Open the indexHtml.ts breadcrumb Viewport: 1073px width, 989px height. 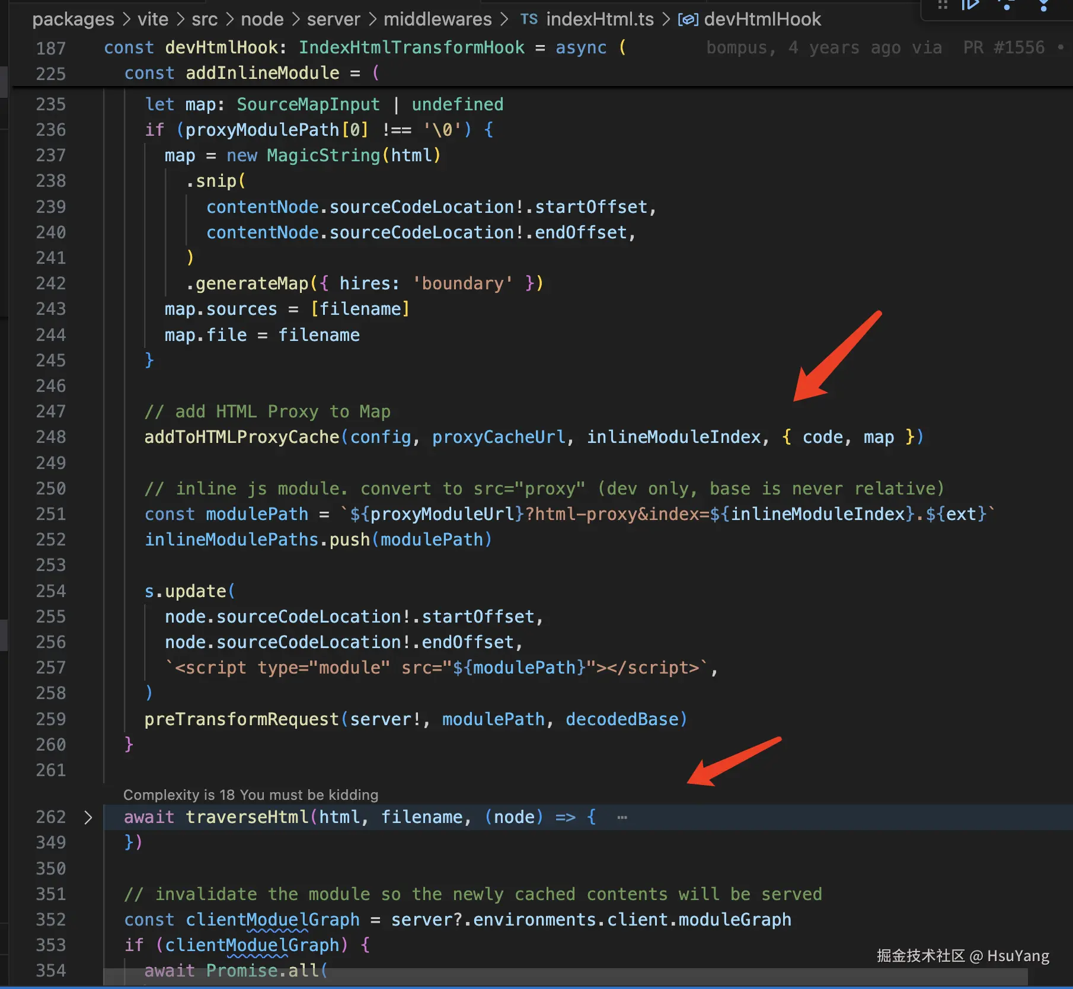point(600,20)
